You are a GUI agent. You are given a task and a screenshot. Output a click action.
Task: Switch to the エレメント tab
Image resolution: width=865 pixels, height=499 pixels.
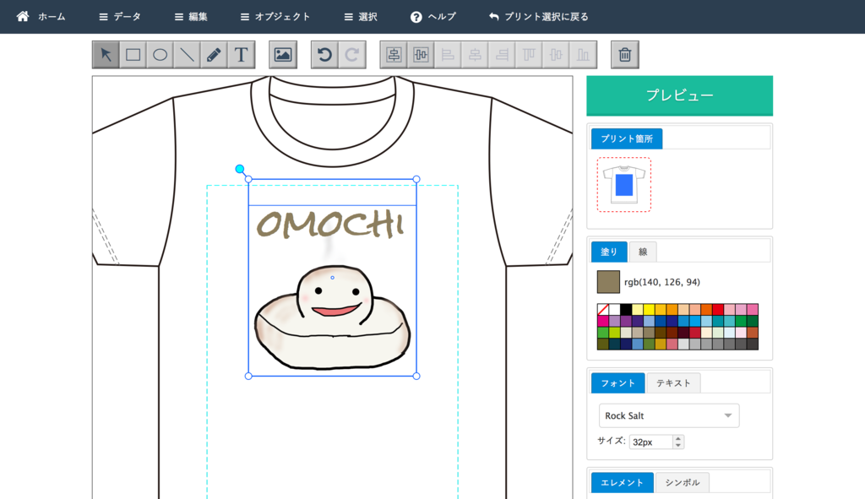pos(623,482)
